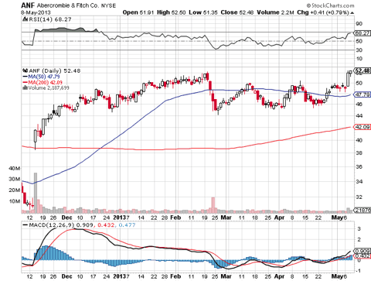
Task: Click the RSI 90 axis label
Action: (x=359, y=23)
